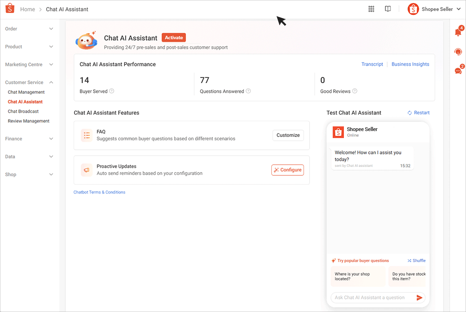
Task: Go to Home via the breadcrumb
Action: [27, 9]
